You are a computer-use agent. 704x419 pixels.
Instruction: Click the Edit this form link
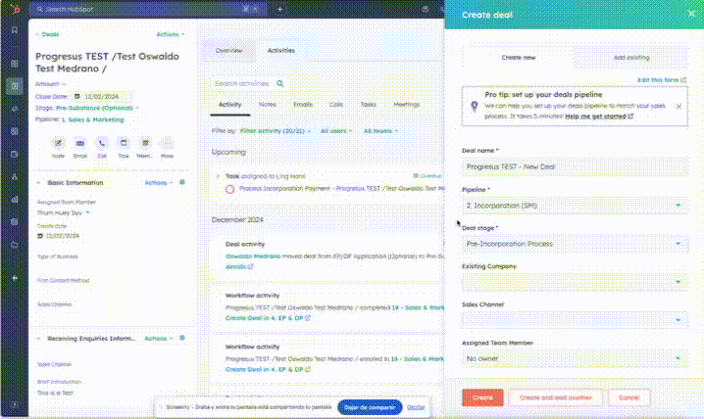pyautogui.click(x=660, y=80)
